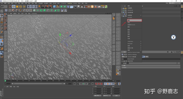The height and width of the screenshot is (99, 183).
Task: Toggle the X axis lock
Action: [28, 7]
